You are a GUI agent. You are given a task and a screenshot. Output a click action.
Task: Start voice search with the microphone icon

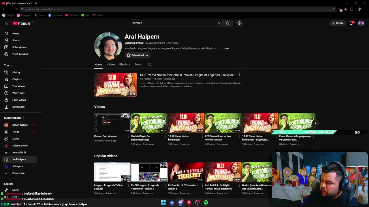(x=239, y=23)
